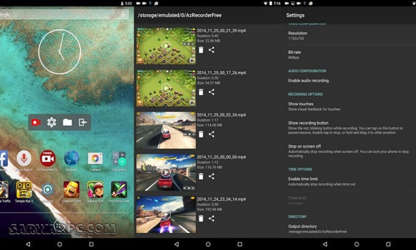Tap Home button under recordings list
Image resolution: width=416 pixels, height=250 pixels.
208,244
